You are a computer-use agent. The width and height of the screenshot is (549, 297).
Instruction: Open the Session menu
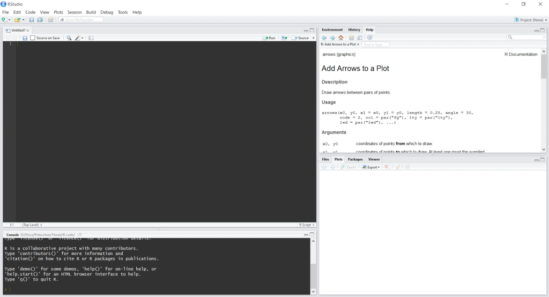tap(74, 12)
